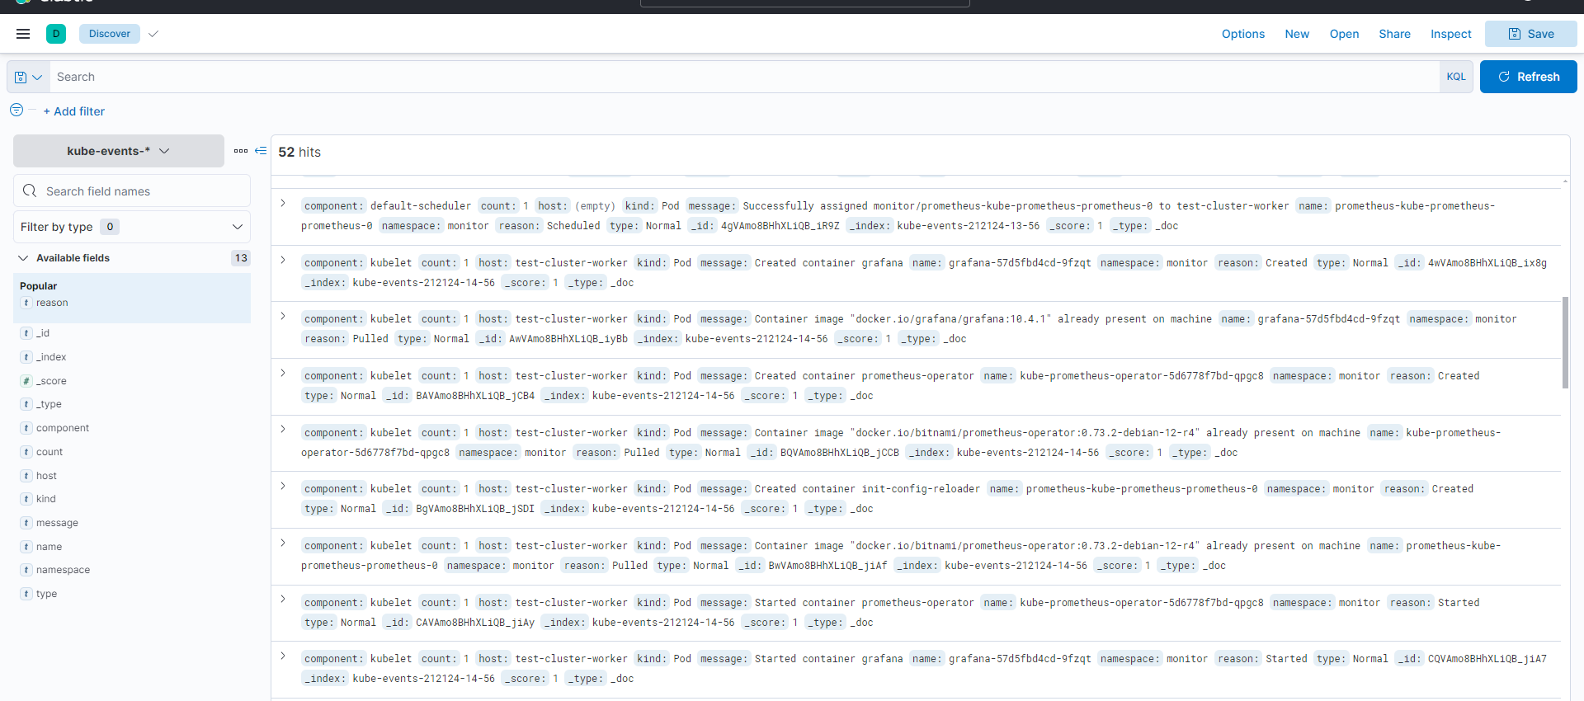Click the Refresh button
The height and width of the screenshot is (701, 1584).
(x=1528, y=77)
